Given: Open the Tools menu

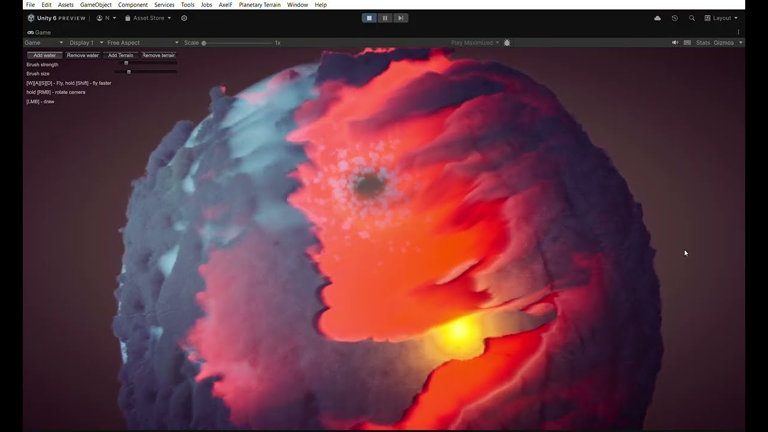Looking at the screenshot, I should (188, 5).
